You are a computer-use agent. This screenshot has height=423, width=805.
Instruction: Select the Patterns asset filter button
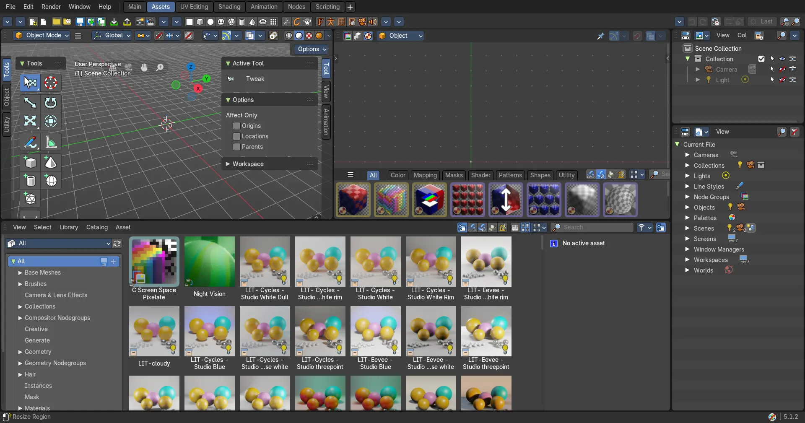(510, 175)
